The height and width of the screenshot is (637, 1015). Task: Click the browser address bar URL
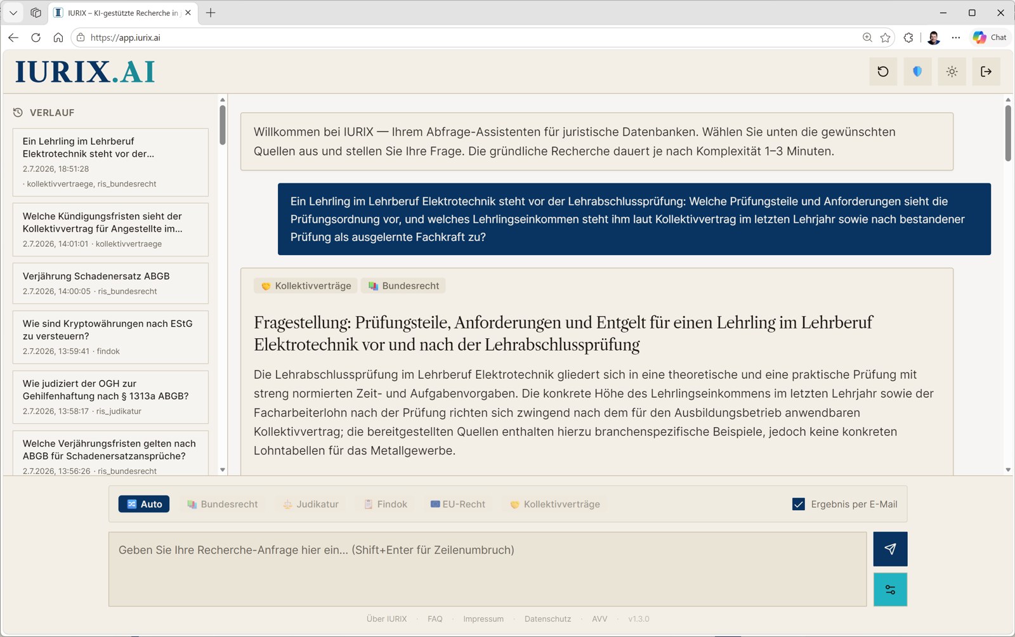point(126,37)
